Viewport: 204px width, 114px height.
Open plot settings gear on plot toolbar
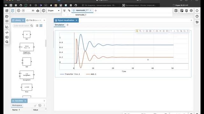tap(167, 31)
